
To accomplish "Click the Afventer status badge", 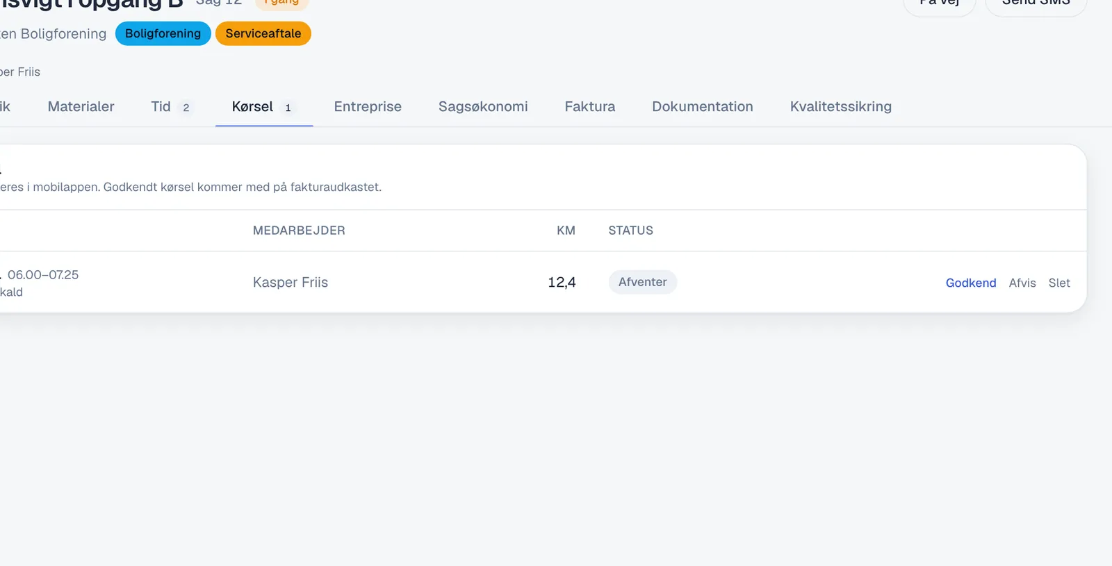I will click(643, 282).
